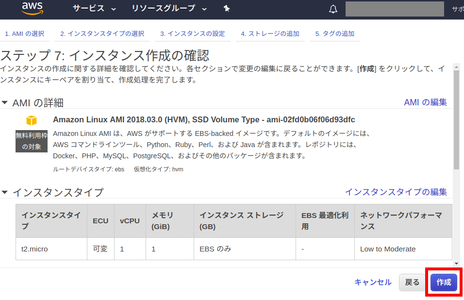Click the 戻る button
The width and height of the screenshot is (464, 300).
pos(412,282)
